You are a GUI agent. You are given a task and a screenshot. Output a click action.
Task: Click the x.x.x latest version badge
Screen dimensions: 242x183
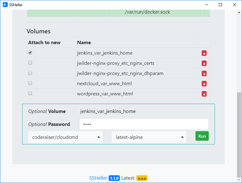click(142, 178)
